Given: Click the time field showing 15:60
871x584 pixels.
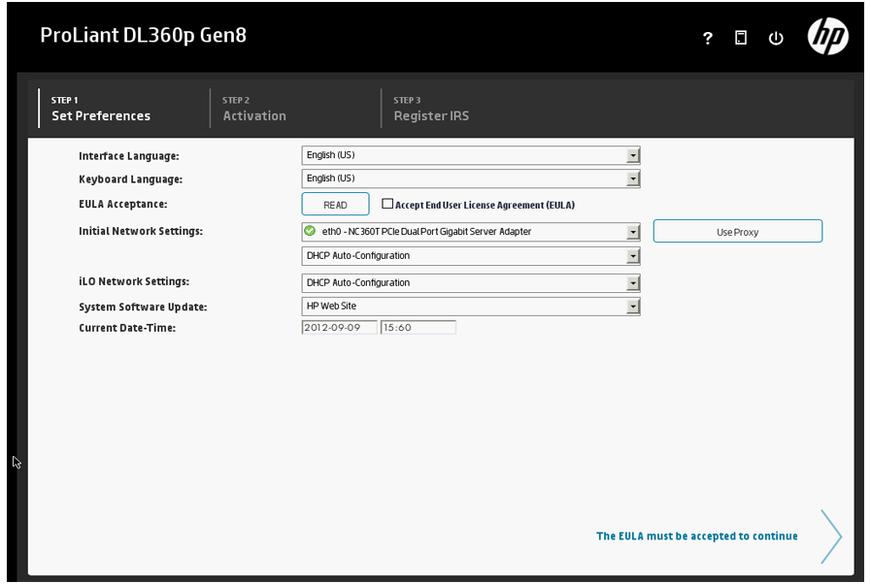Looking at the screenshot, I should pyautogui.click(x=418, y=328).
